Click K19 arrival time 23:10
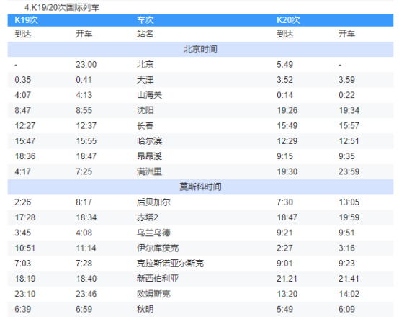The width and height of the screenshot is (399, 319). (25, 294)
